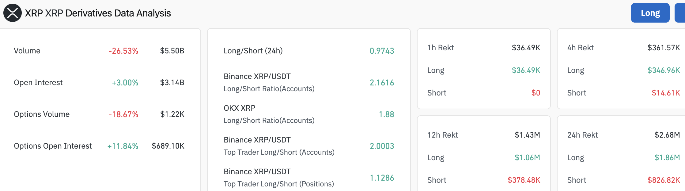
Task: Click the 12h Rekt Short $378.48K value
Action: click(524, 180)
